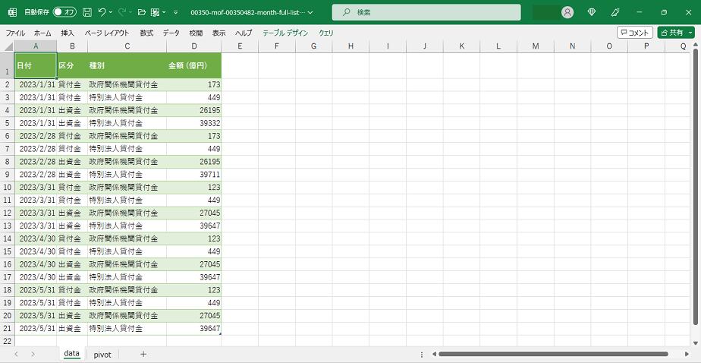Open the テーブル デザイン ribbon tab
Image resolution: width=701 pixels, height=363 pixels.
pos(285,33)
